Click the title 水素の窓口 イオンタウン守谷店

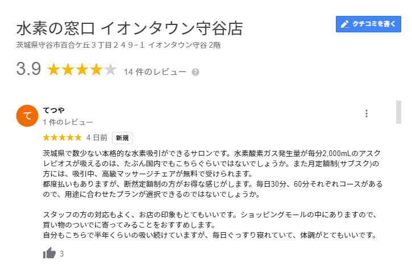130,28
